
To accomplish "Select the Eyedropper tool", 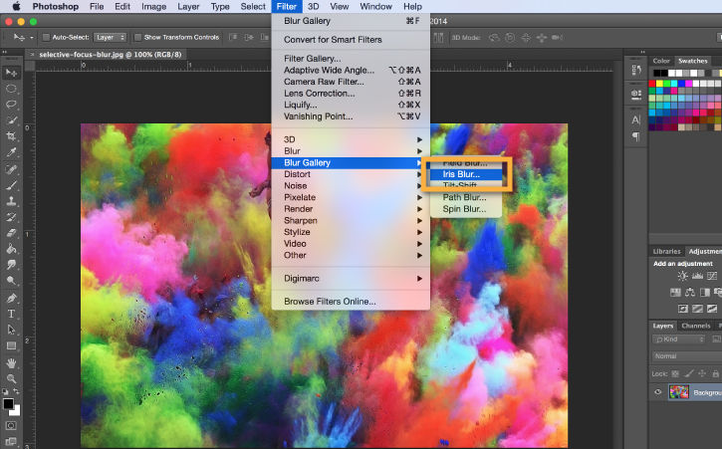I will pos(11,152).
